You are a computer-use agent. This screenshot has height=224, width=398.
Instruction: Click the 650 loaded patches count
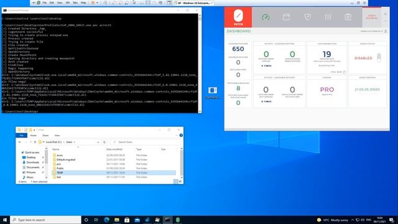[238, 49]
